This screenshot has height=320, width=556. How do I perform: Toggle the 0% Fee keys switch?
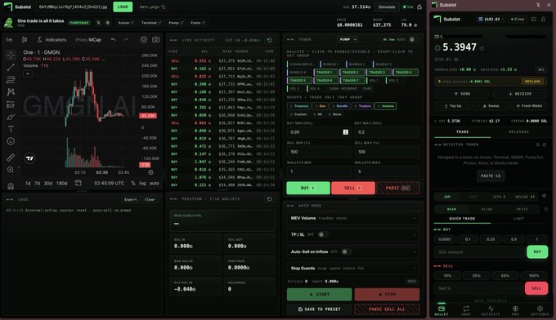[413, 39]
